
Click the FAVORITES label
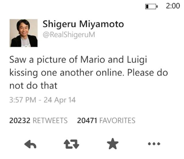coord(117,121)
